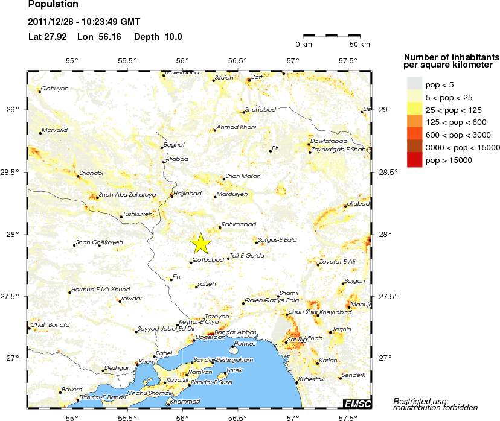The height and width of the screenshot is (421, 500).
Task: Click the Rahimabad city marker
Action: (220, 227)
